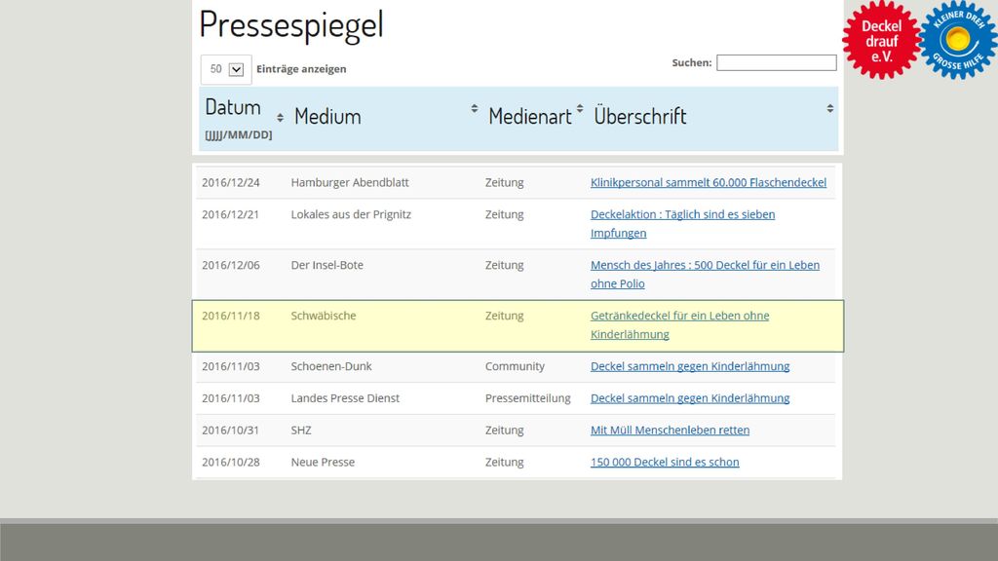Sort by Medienart column arrows

tap(580, 109)
